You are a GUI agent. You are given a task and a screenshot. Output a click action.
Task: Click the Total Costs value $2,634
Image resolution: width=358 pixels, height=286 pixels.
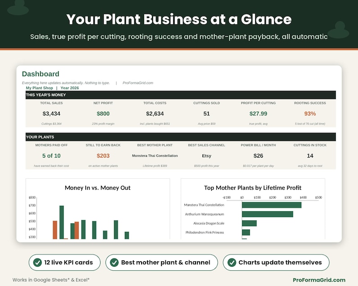coord(155,113)
